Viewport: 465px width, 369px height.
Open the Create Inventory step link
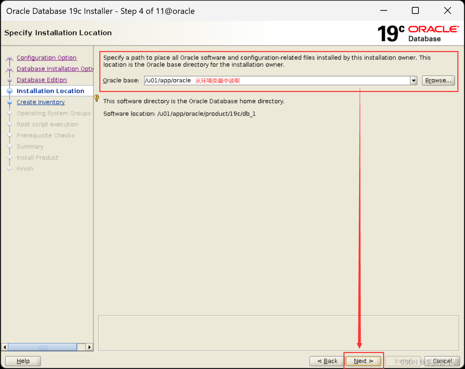pos(41,102)
